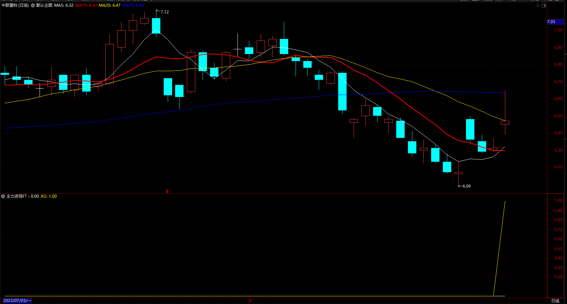
Task: Click the 1.00 label on indicator axis
Action: pos(558,201)
